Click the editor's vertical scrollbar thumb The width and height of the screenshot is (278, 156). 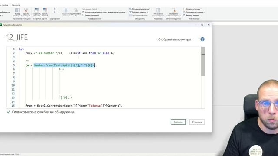coord(203,62)
